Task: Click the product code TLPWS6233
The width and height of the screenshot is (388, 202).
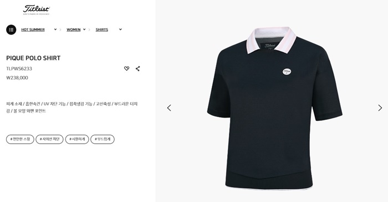Action: tap(19, 69)
